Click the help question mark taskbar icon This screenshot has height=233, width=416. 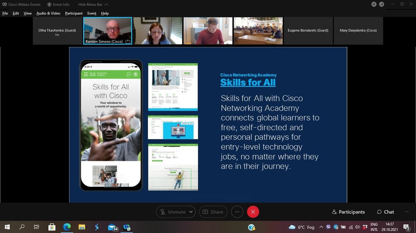click(x=251, y=227)
